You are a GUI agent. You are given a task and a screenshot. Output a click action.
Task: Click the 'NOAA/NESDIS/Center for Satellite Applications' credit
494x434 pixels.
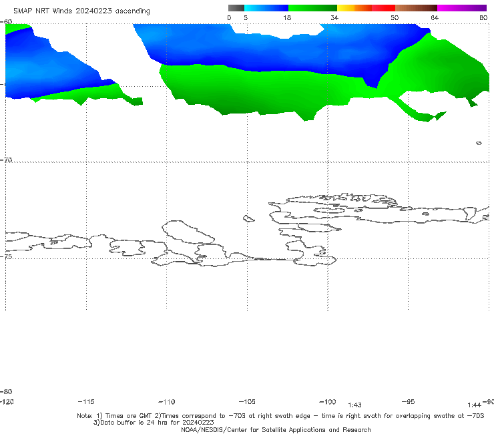[276, 430]
